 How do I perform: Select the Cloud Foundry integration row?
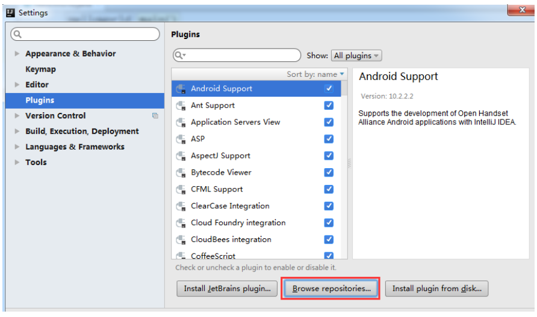pos(256,223)
